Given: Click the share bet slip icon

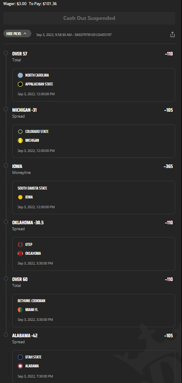Looking at the screenshot, I should click(172, 34).
